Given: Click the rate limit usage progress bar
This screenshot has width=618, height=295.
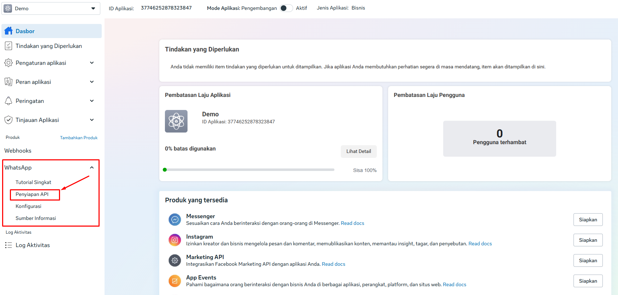Looking at the screenshot, I should coord(249,170).
